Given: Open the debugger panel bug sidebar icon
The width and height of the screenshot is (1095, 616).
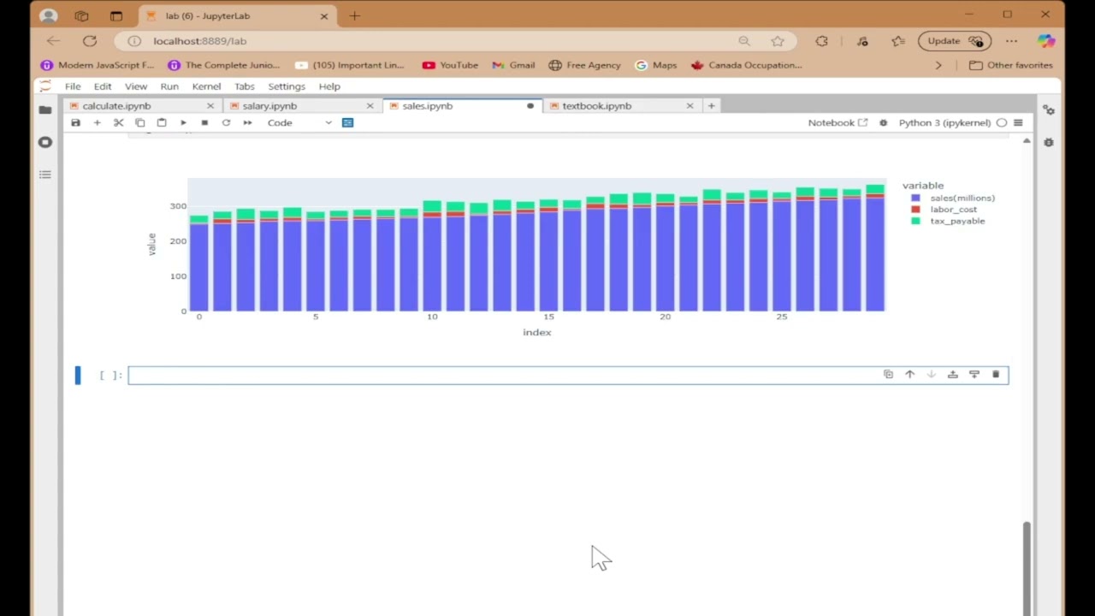Looking at the screenshot, I should coord(1049,142).
